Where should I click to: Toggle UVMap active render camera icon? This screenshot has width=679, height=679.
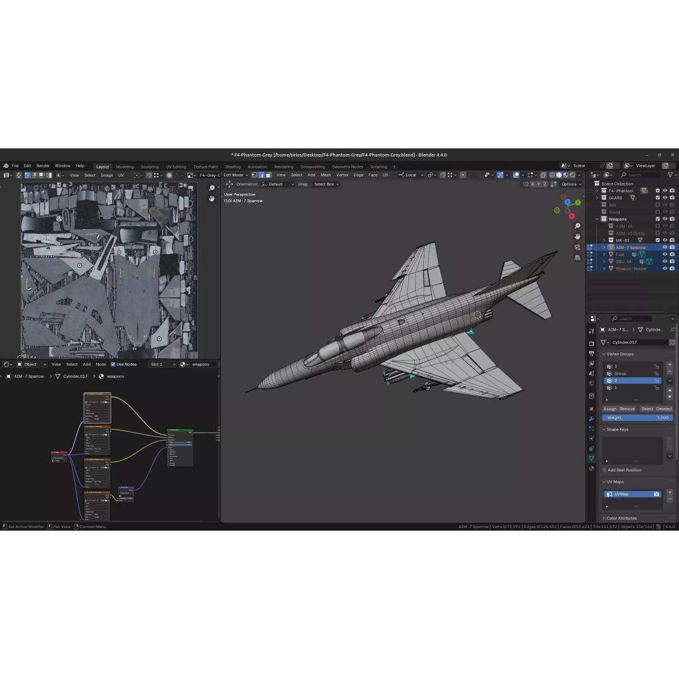[656, 494]
